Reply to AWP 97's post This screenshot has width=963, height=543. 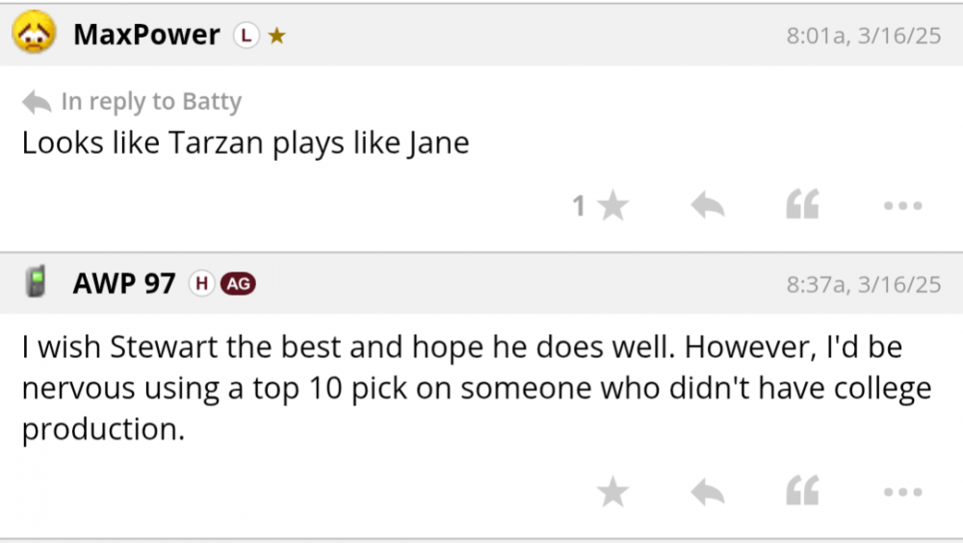click(708, 492)
